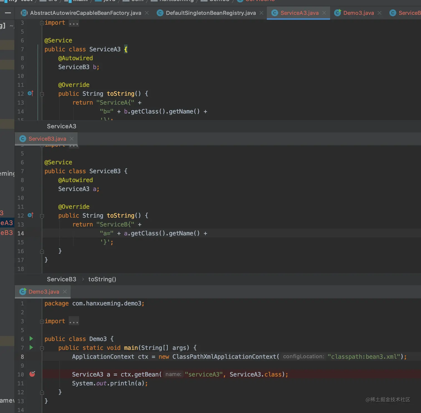Click run arrow next to class Demo3
Viewport: 421px width, 413px height.
31,339
